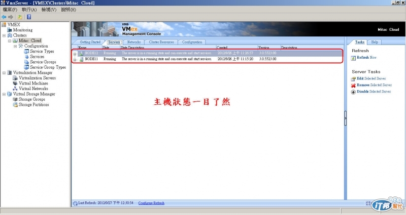406x215 pixels.
Task: Switch to the Configuration tab
Action: click(x=192, y=42)
